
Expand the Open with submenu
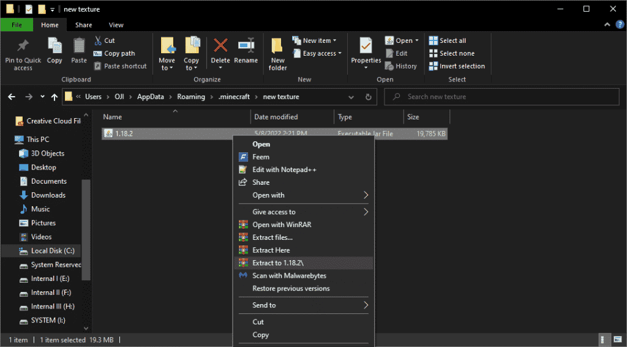tap(304, 195)
